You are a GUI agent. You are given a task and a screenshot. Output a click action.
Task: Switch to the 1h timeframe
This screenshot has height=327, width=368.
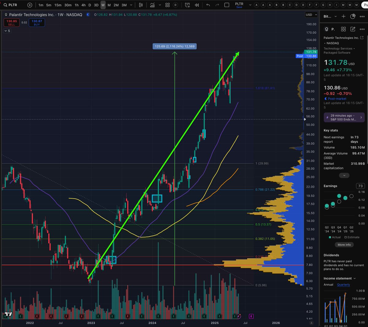click(x=76, y=5)
